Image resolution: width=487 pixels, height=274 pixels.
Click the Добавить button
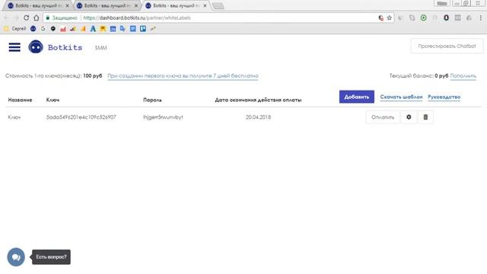pos(357,97)
